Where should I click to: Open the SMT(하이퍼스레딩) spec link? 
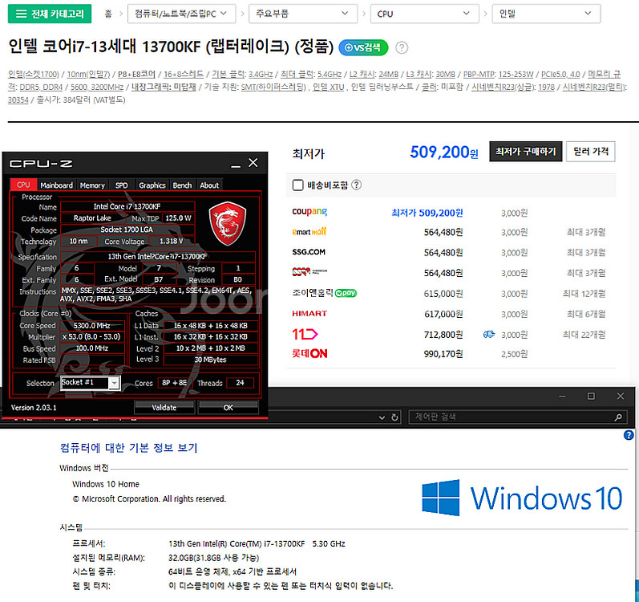click(273, 87)
